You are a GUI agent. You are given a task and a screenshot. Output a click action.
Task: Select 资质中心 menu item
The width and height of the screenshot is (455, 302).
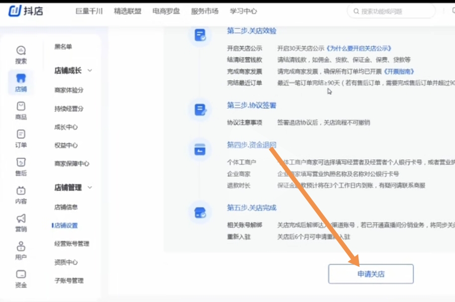pyautogui.click(x=66, y=262)
